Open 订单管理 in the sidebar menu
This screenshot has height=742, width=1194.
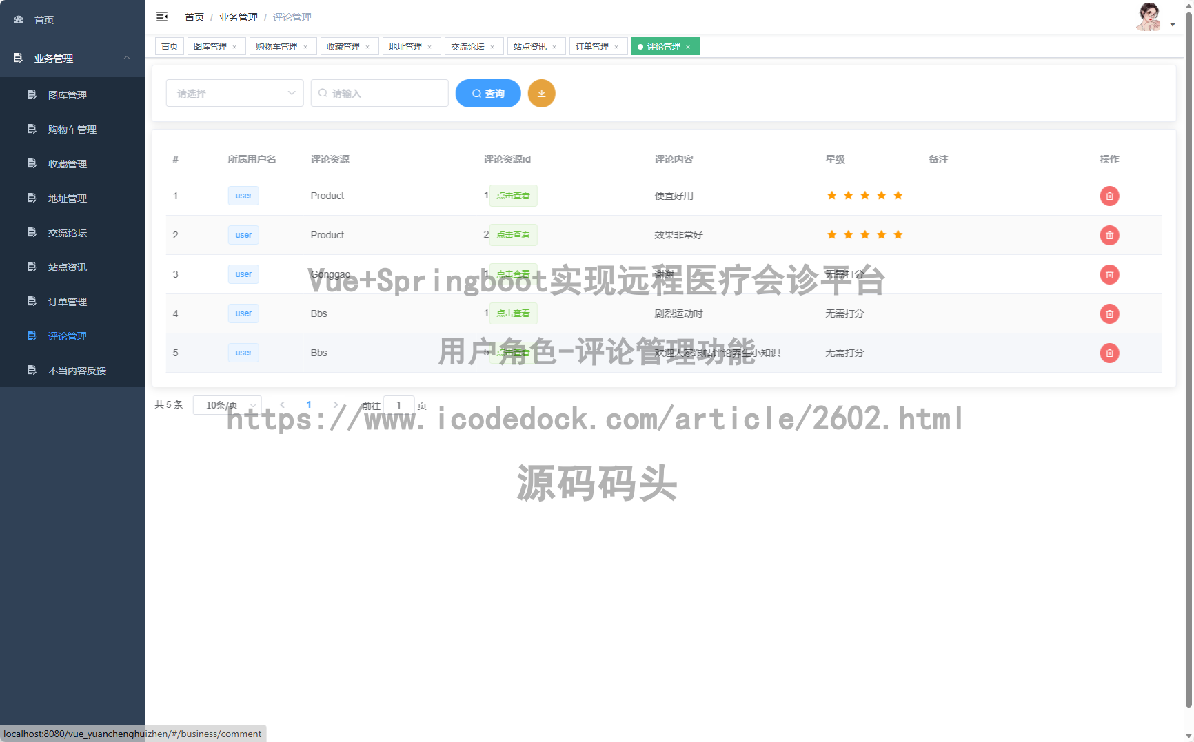click(67, 301)
